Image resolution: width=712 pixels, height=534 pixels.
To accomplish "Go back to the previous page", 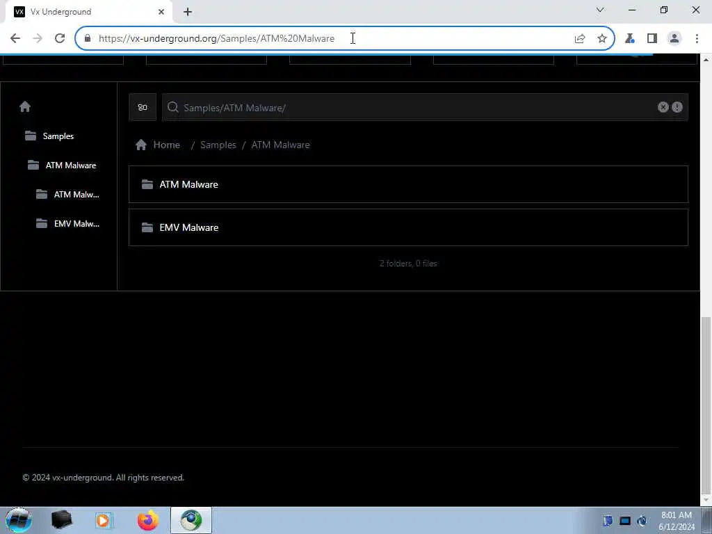I will [15, 38].
